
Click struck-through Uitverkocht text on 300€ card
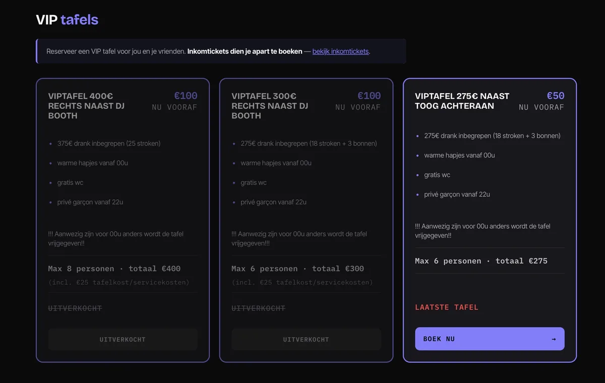[x=259, y=308]
